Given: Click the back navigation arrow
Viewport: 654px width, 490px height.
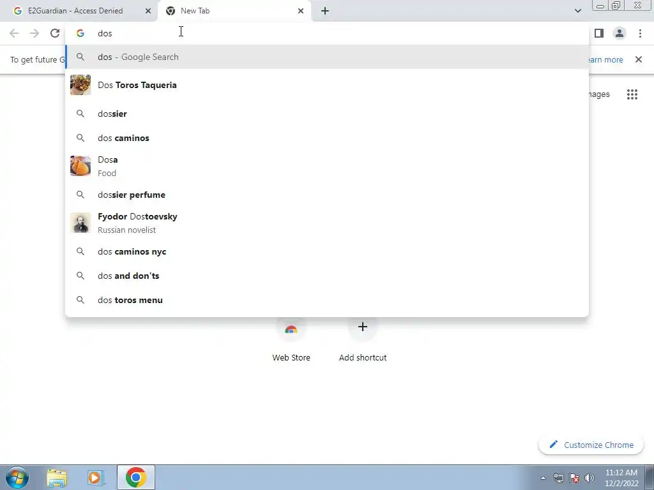Looking at the screenshot, I should pos(14,33).
